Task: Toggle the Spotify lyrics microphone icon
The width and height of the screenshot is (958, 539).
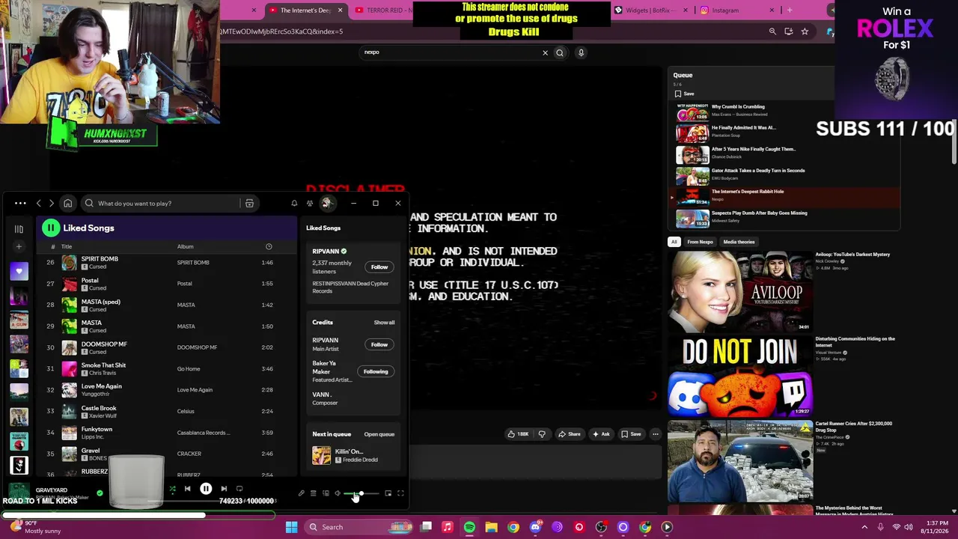Action: (301, 493)
